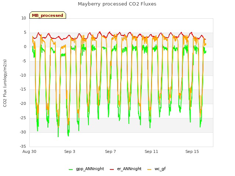Screen dimensions: 235x176
Task: Click the red er_ANNnight legend swatch
Action: [x=112, y=169]
